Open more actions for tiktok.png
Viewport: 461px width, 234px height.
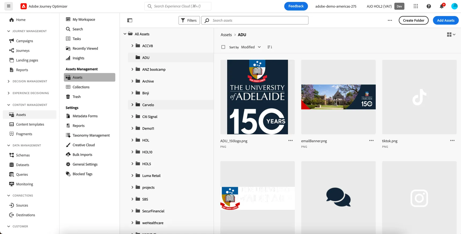point(452,141)
